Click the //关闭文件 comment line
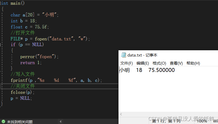Screen dimensions: 218x124 tap(23, 86)
